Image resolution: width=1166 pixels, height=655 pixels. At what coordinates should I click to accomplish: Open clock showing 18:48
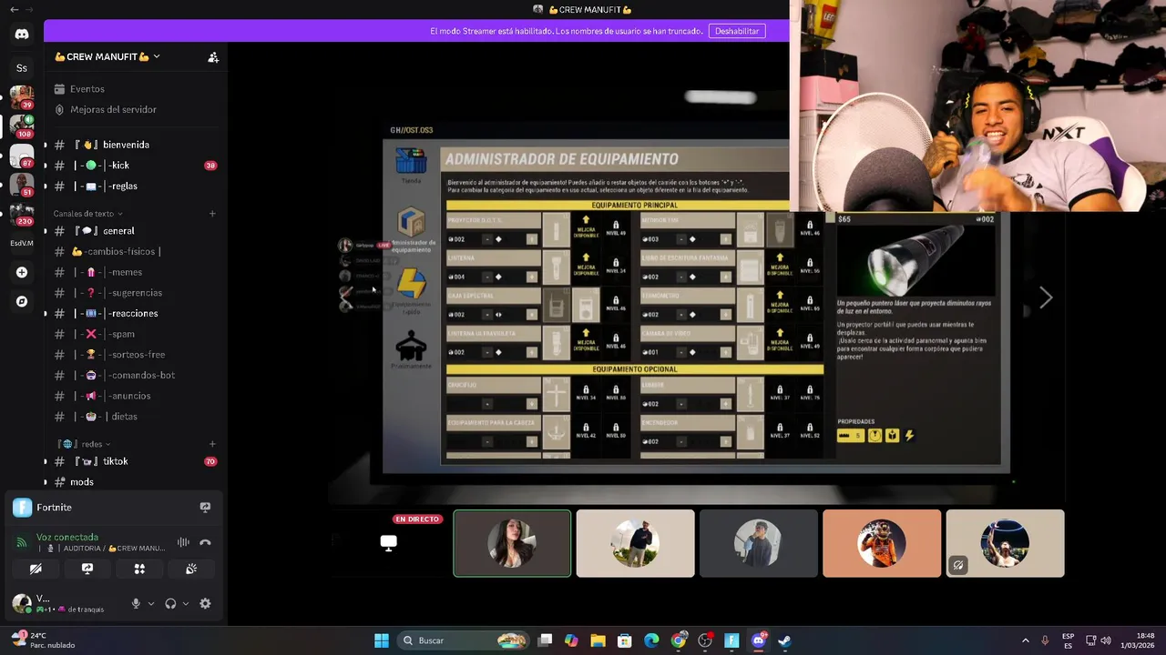coord(1138,640)
